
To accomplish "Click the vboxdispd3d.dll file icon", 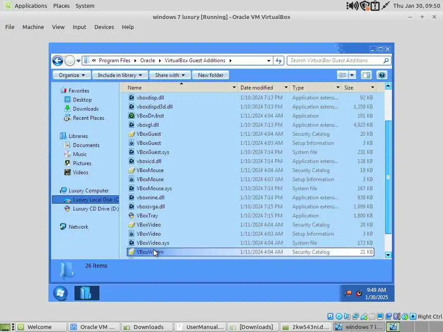I will pos(132,107).
